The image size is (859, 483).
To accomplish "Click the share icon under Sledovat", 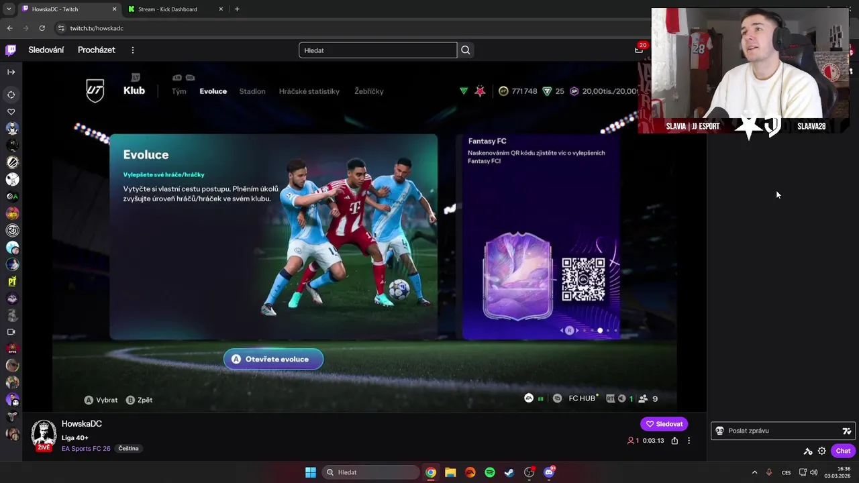I will coord(674,441).
